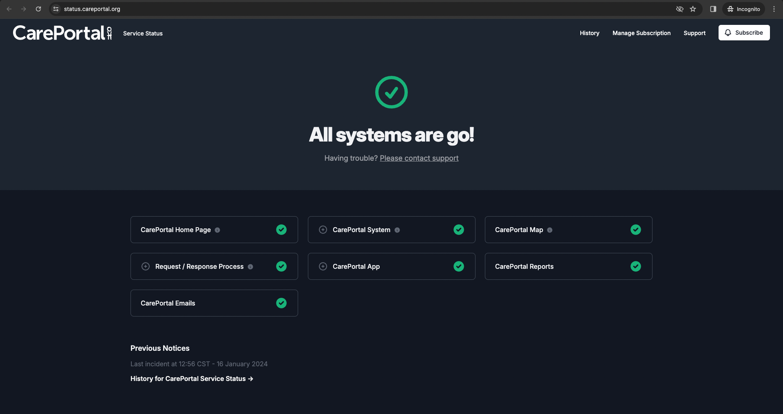This screenshot has height=414, width=783.
Task: Click the browser back arrow
Action: coord(9,9)
